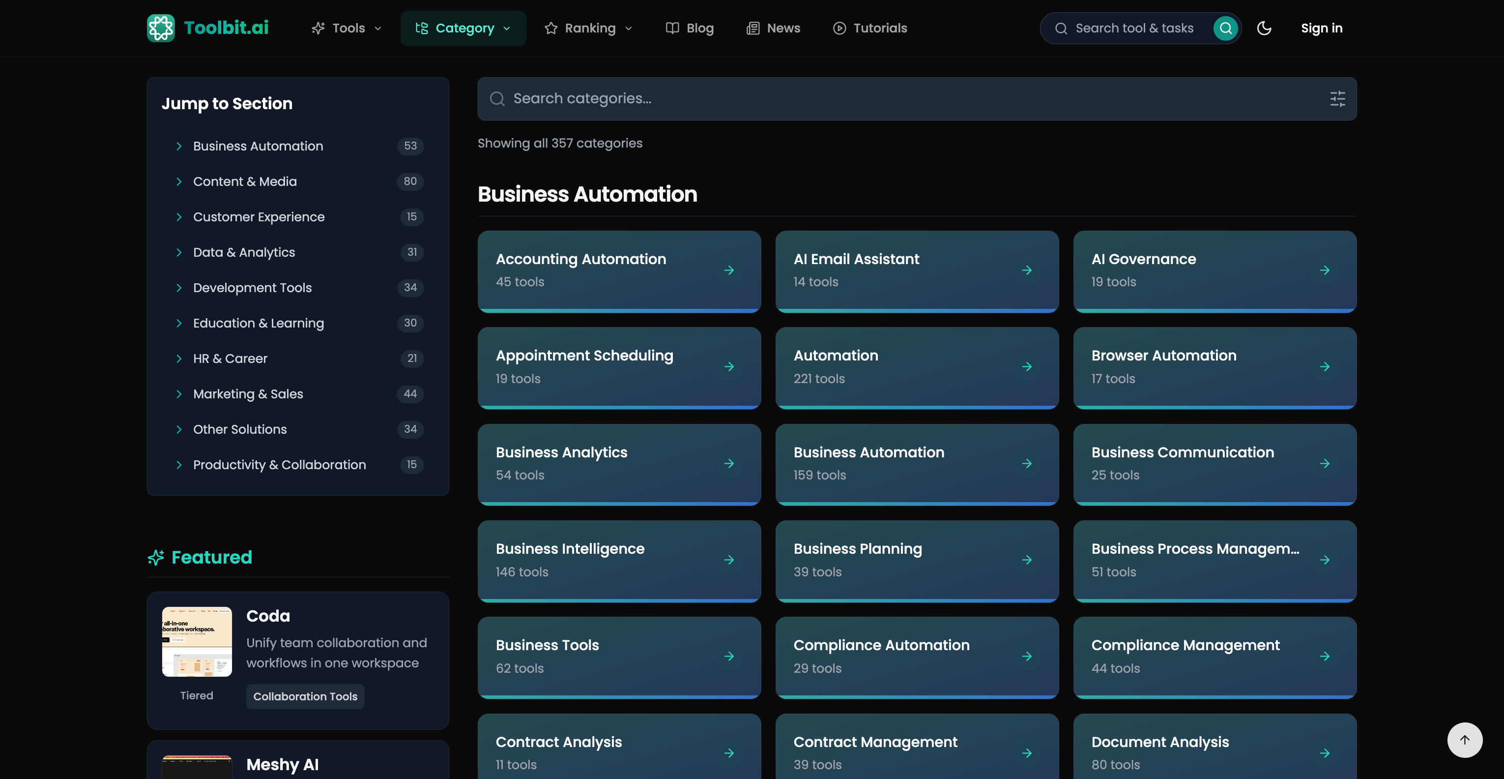Viewport: 1504px width, 779px height.
Task: Open the Tools dropdown menu
Action: point(347,28)
